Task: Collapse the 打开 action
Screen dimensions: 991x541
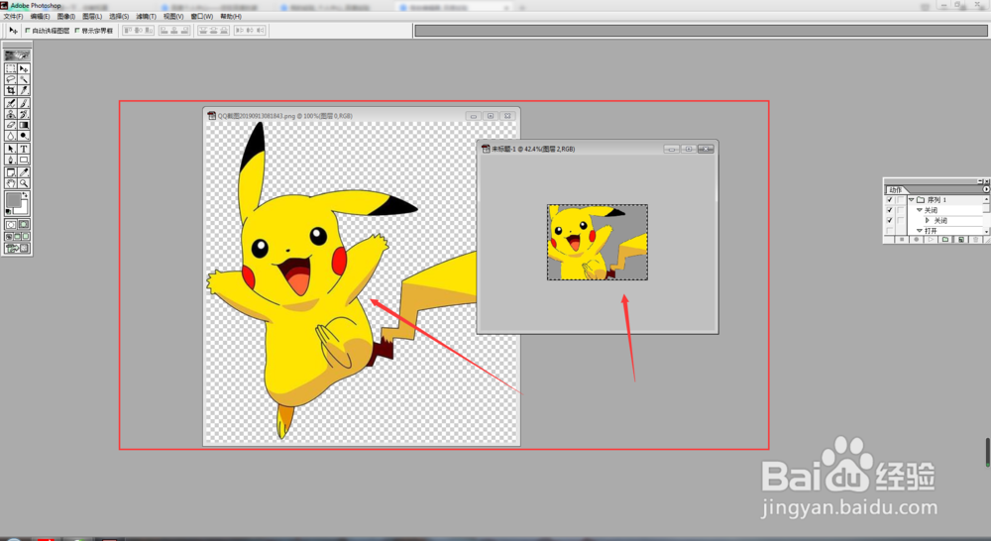Action: (x=920, y=231)
